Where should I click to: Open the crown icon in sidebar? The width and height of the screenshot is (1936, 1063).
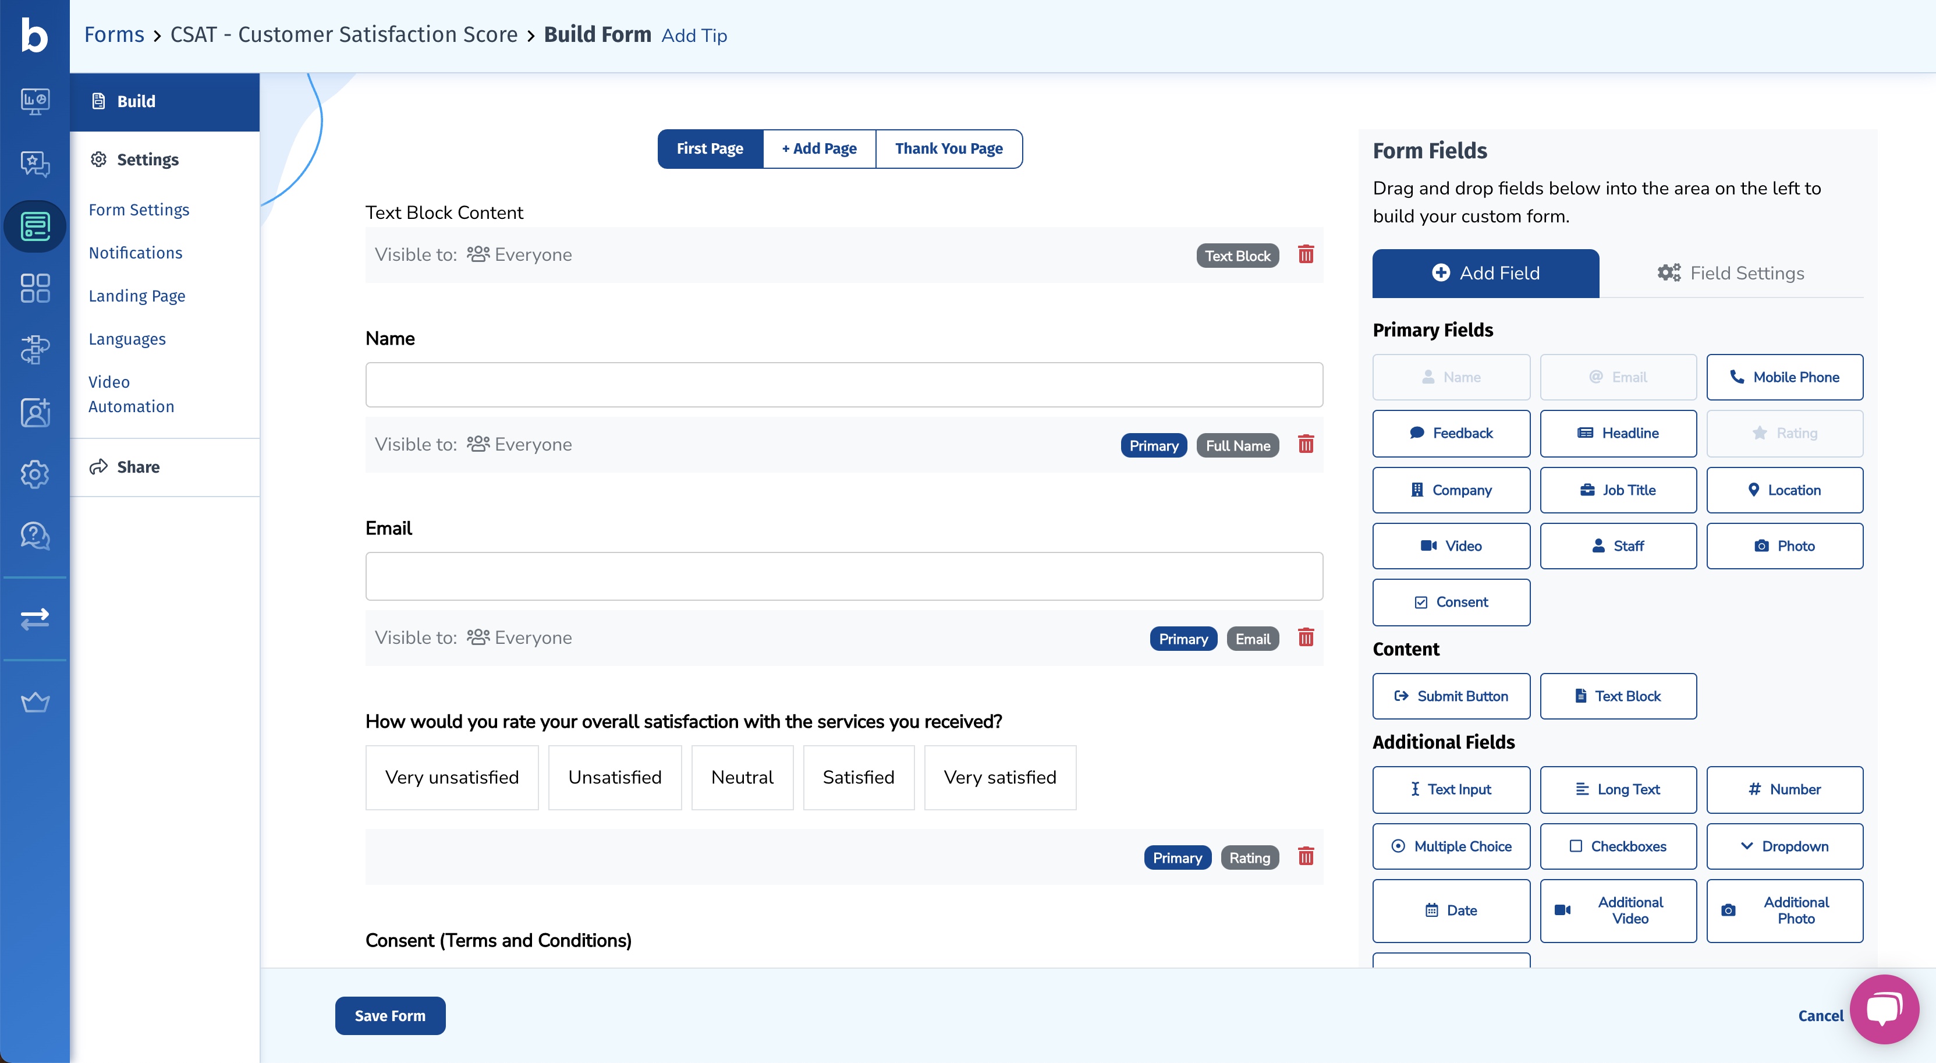tap(34, 702)
